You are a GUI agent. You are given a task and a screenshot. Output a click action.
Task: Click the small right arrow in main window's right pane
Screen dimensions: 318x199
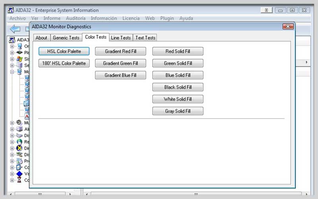tap(306, 62)
